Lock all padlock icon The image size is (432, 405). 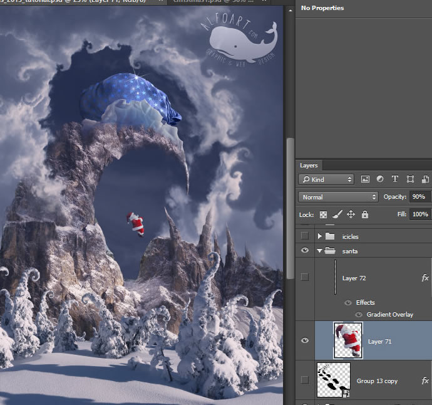(x=364, y=214)
